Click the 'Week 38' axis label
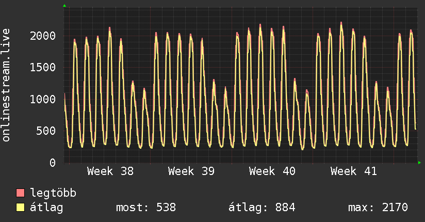 [x=110, y=171]
